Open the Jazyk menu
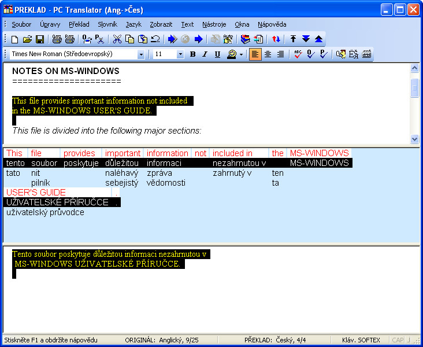The width and height of the screenshot is (423, 347). [x=133, y=24]
